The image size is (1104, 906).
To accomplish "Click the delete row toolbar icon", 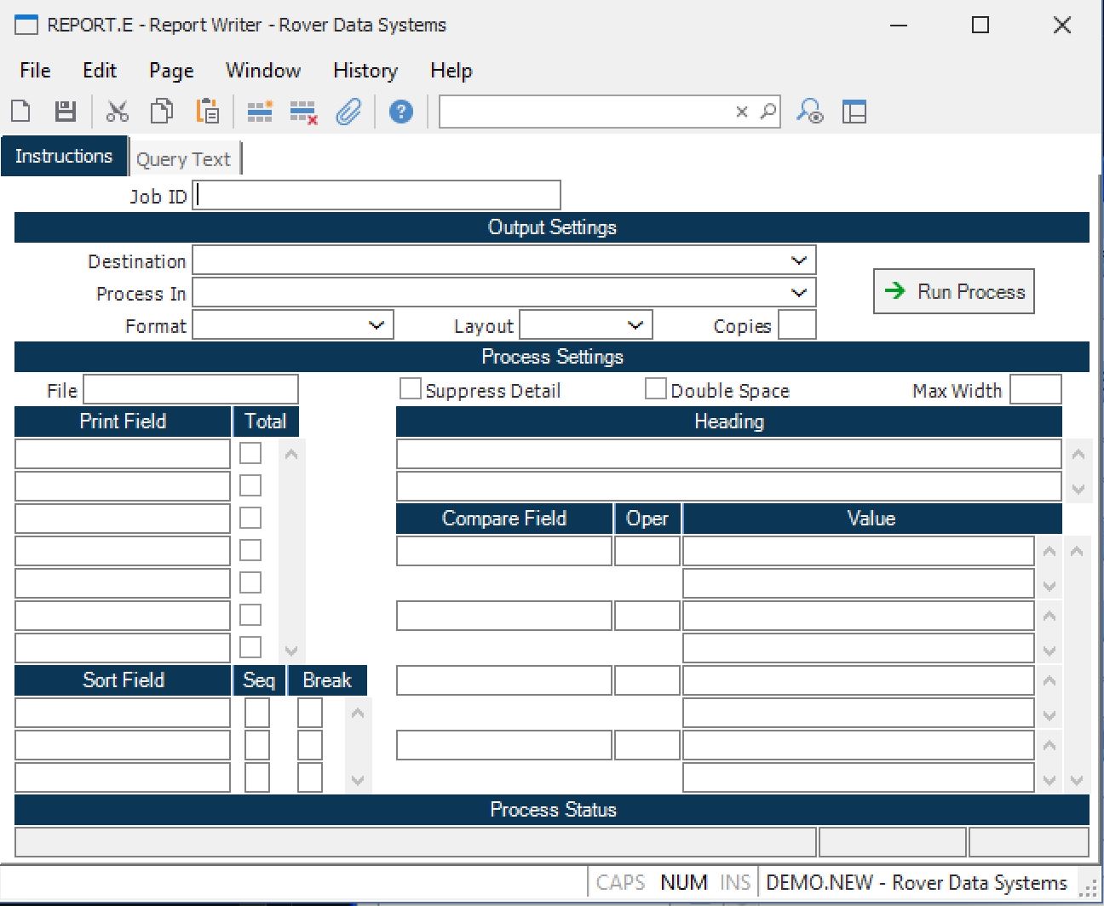I will pos(303,112).
